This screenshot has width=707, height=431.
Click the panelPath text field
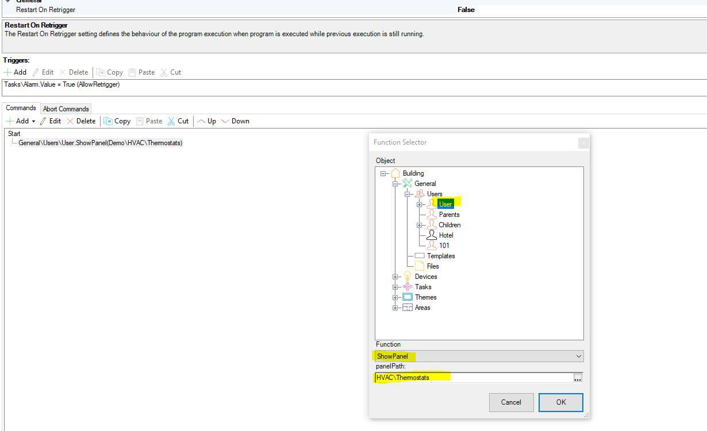pos(472,378)
